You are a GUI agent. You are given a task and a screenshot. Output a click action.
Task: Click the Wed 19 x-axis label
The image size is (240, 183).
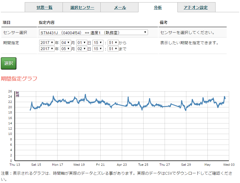click(x=79, y=165)
